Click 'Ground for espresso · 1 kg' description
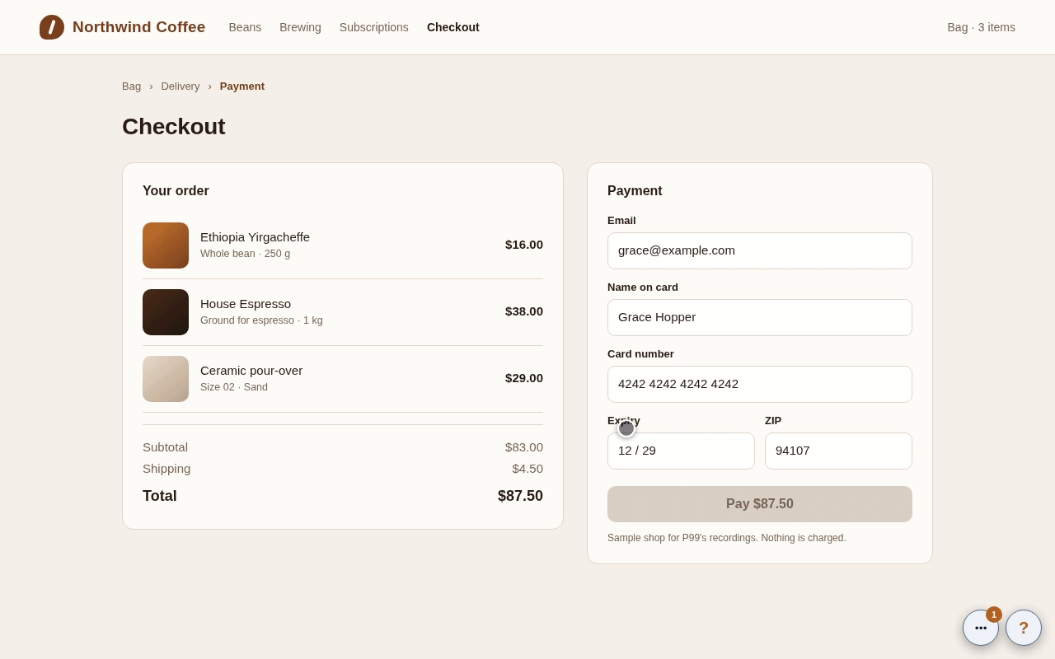 click(x=261, y=320)
